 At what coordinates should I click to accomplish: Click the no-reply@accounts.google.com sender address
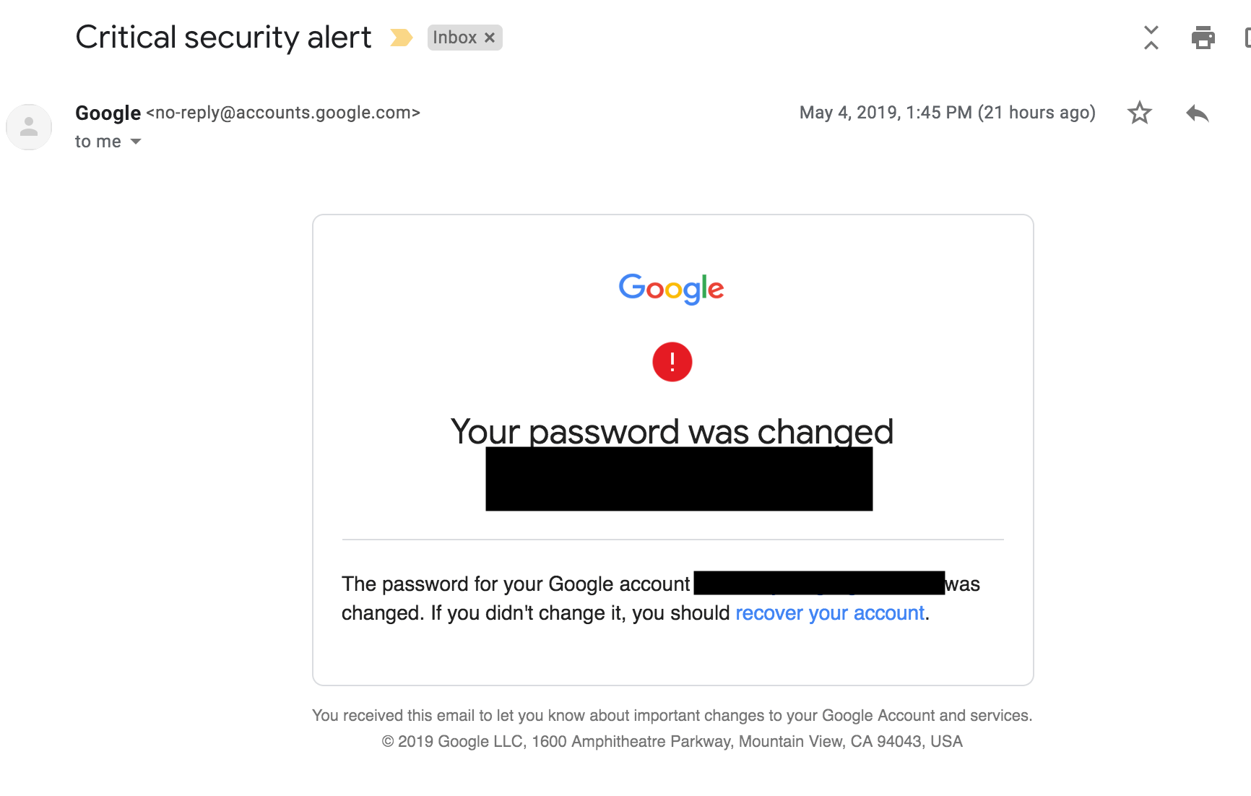point(283,113)
